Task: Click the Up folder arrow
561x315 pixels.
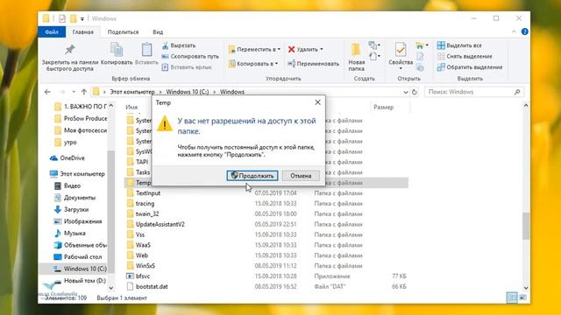Action: pyautogui.click(x=84, y=92)
